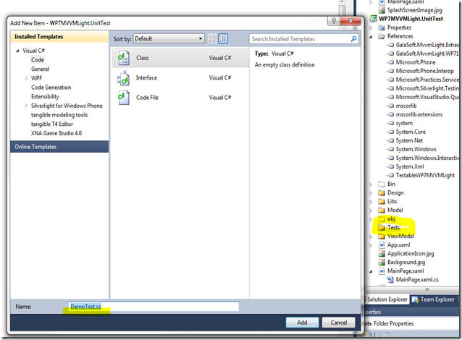Click the Libs folder icon

382,202
